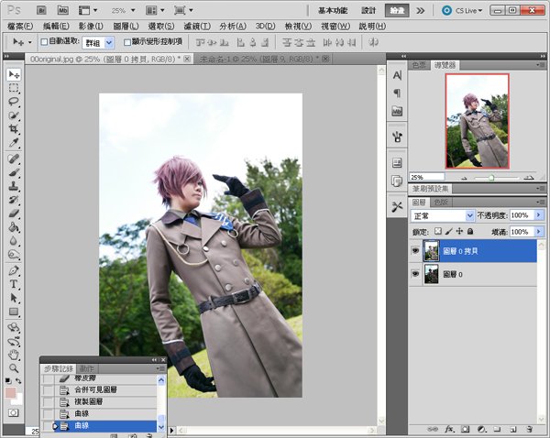Select the Move tool
Viewport: 550px width, 438px height.
coord(14,74)
